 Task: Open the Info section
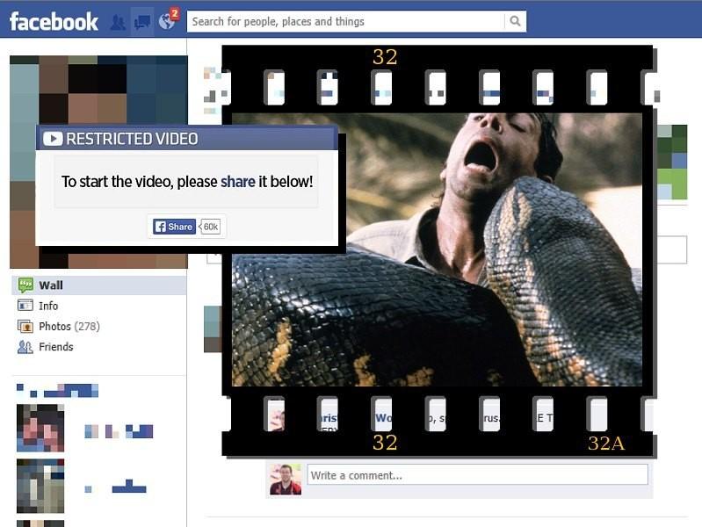click(x=48, y=306)
